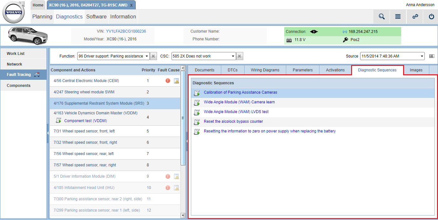
Task: Close the XC90 vehicle tab
Action: [131, 5]
